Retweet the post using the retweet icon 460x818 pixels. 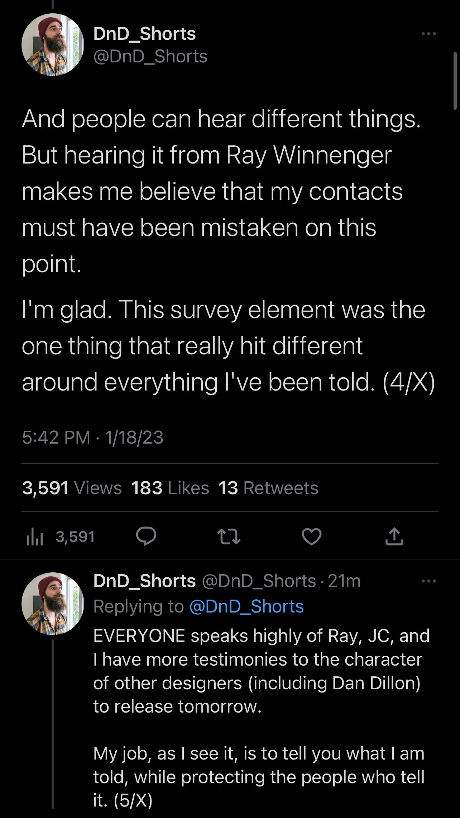click(x=229, y=536)
